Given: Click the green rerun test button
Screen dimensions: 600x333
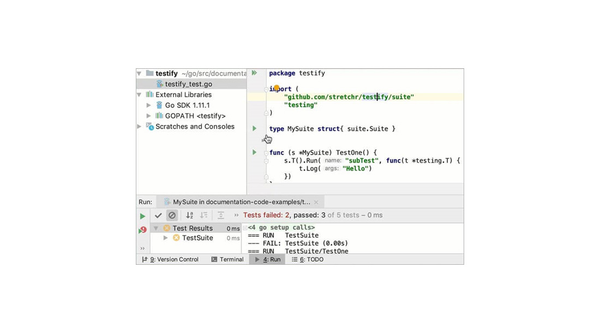Looking at the screenshot, I should pyautogui.click(x=142, y=216).
